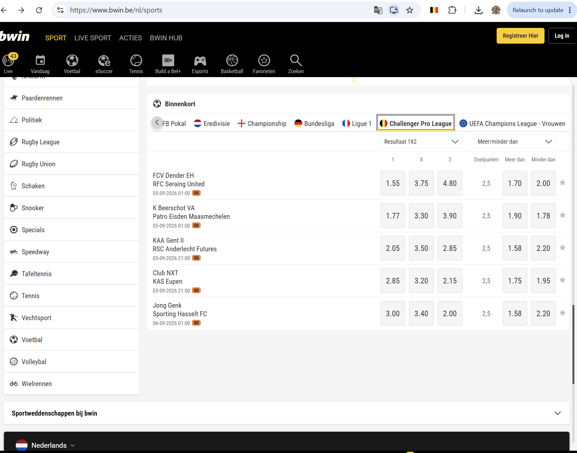The width and height of the screenshot is (577, 453).
Task: Select the Eredivisie league tab
Action: coord(212,123)
